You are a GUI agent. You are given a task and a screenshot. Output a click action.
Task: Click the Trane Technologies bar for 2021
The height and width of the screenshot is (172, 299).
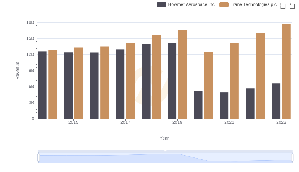[x=234, y=81]
